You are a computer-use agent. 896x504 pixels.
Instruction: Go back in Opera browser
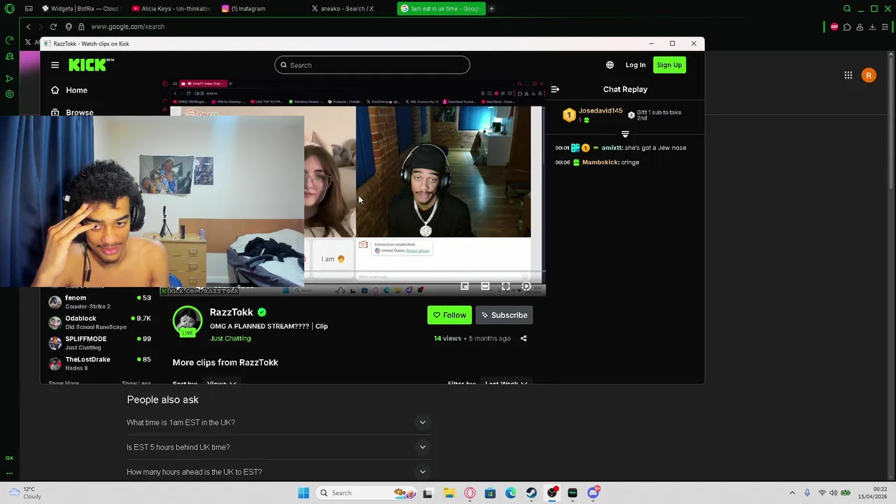[x=28, y=27]
